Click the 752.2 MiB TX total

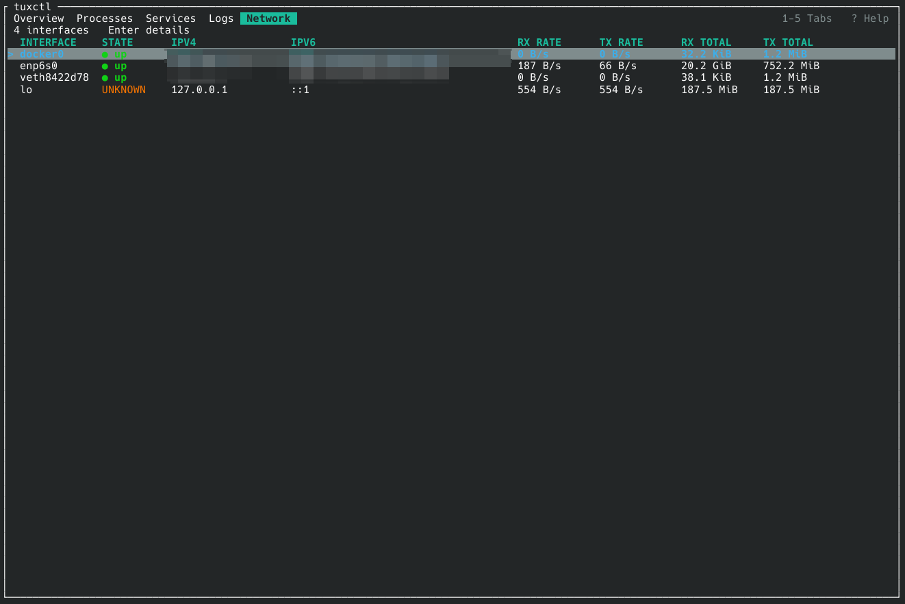click(x=791, y=66)
